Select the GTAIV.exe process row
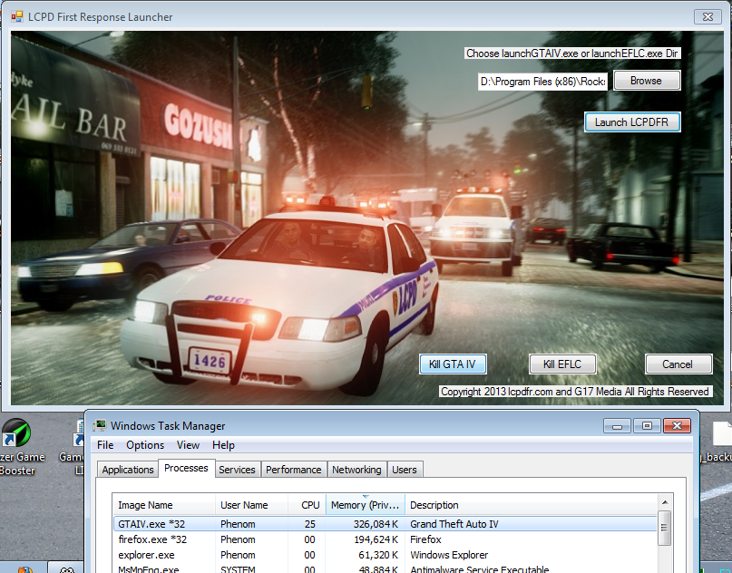Viewport: 732px width, 573px height. (x=272, y=524)
